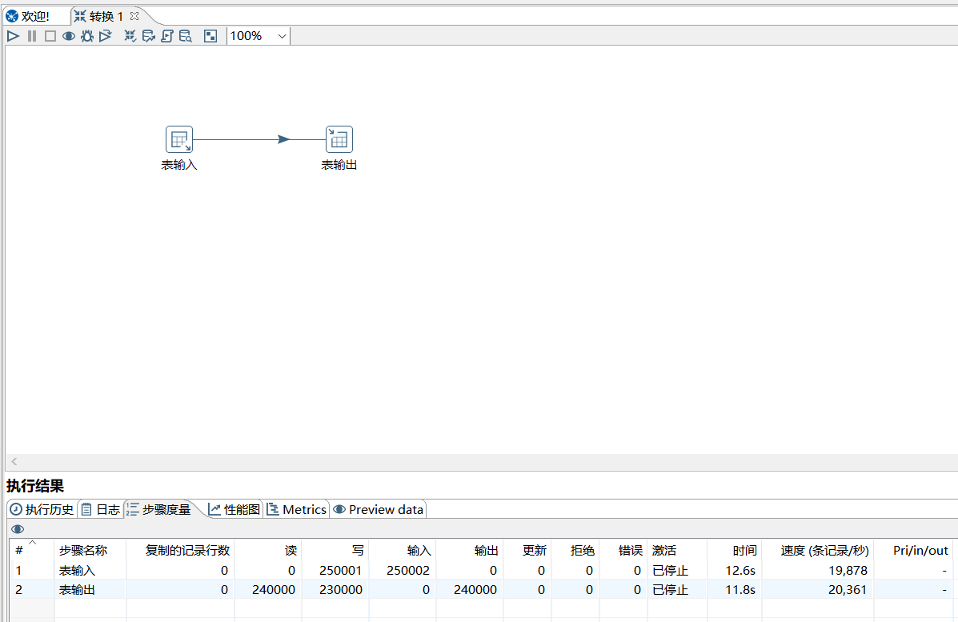
Task: Sort by the # column header
Action: [32, 551]
